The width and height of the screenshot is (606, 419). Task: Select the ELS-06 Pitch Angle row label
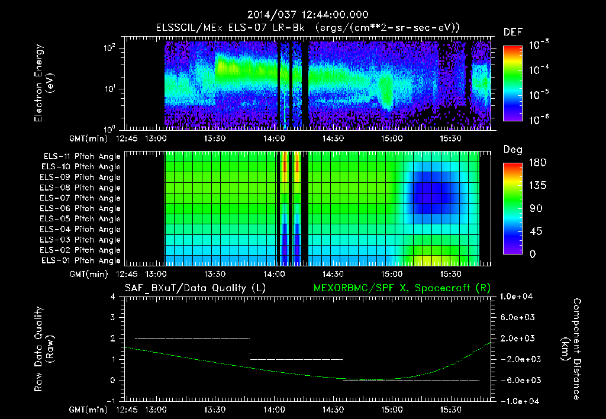pyautogui.click(x=80, y=208)
